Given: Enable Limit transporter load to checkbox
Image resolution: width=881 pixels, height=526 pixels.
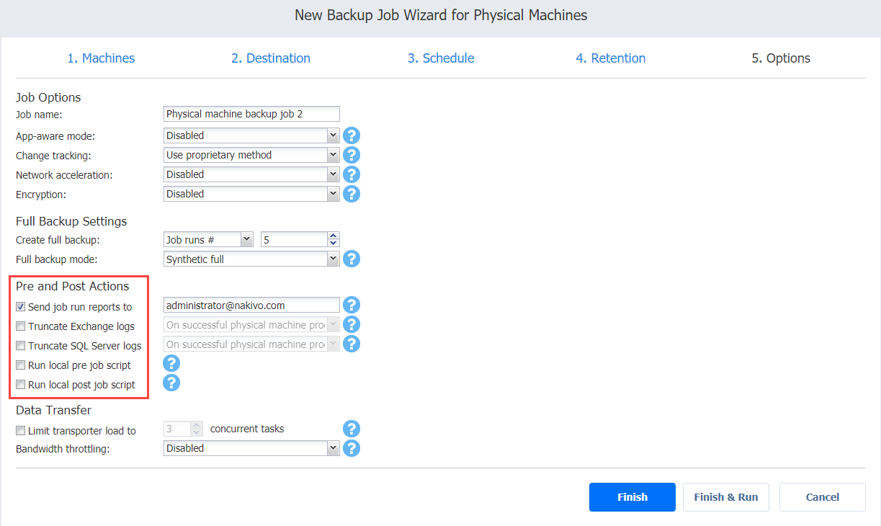Looking at the screenshot, I should pos(21,431).
